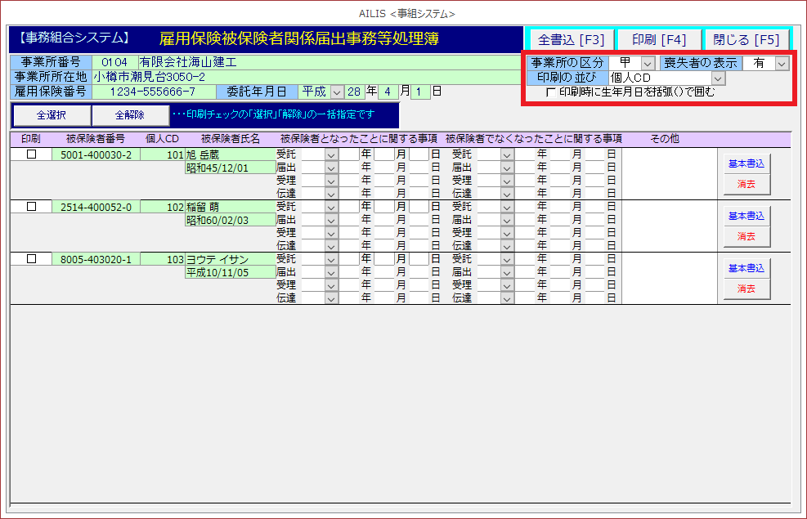Click 基本書込 for employee 101

tap(746, 163)
